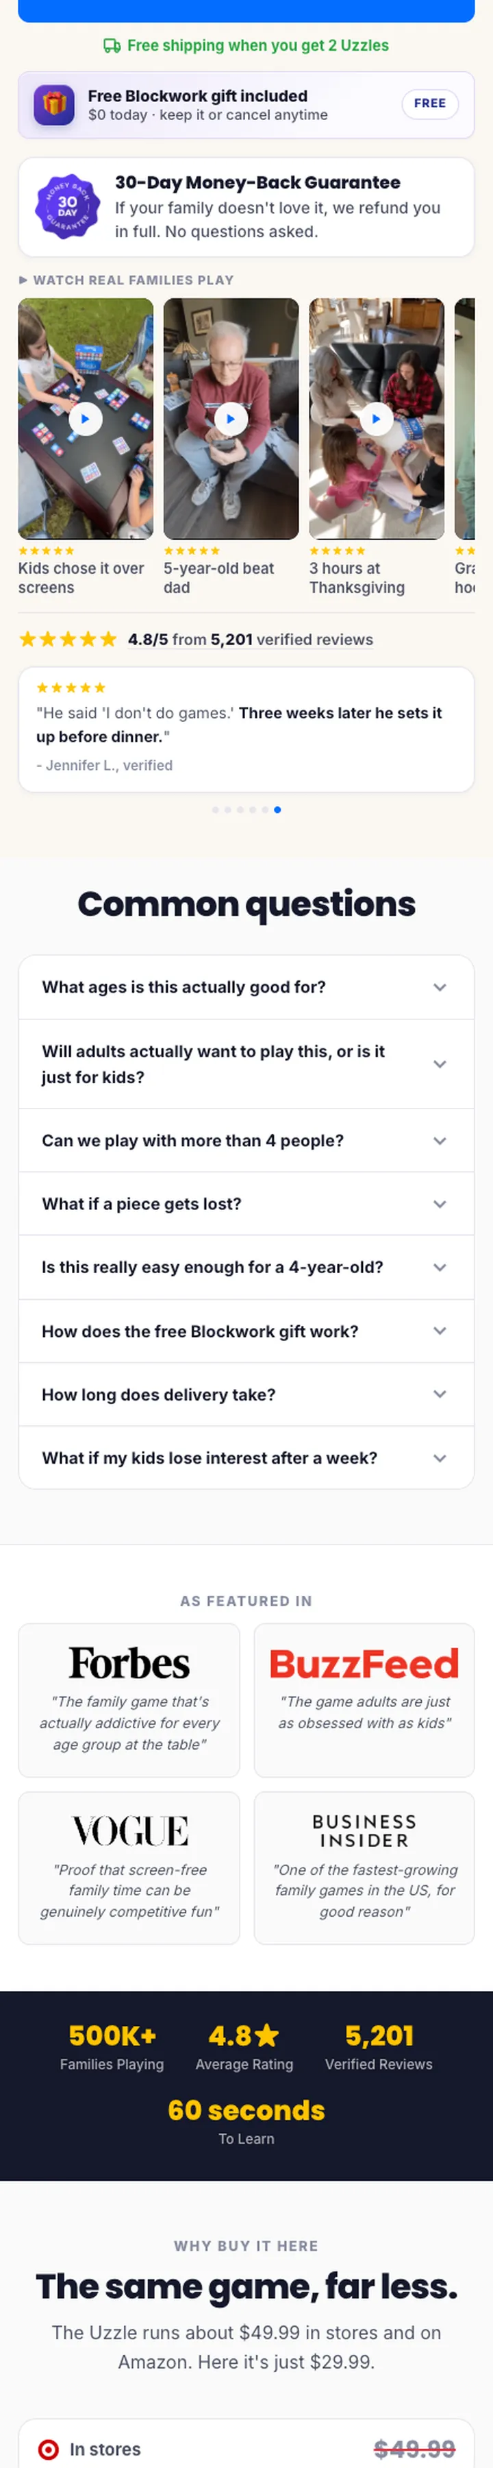
Task: Click the FREE pill button
Action: tap(430, 104)
